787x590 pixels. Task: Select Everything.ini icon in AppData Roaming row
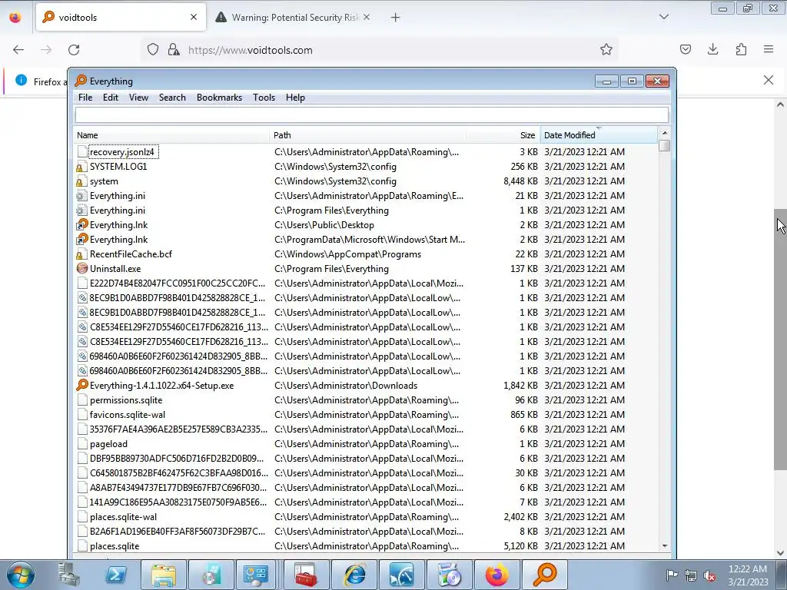pos(81,196)
